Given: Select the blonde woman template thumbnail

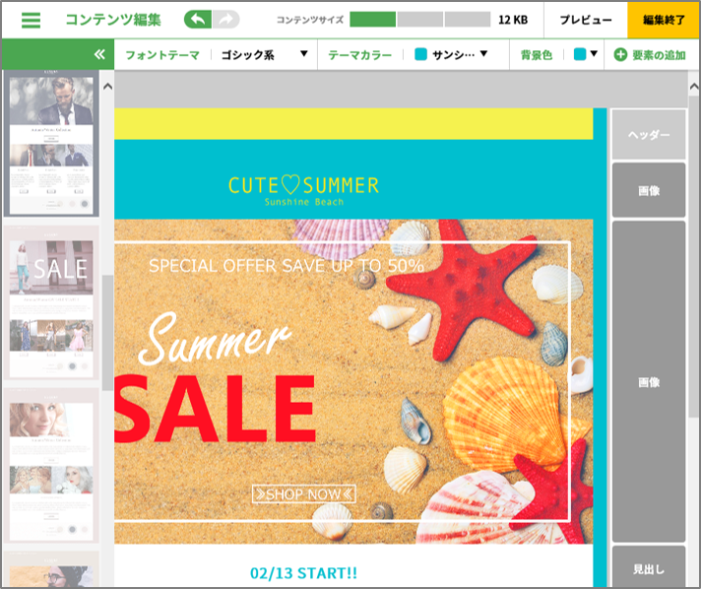Looking at the screenshot, I should (x=51, y=466).
